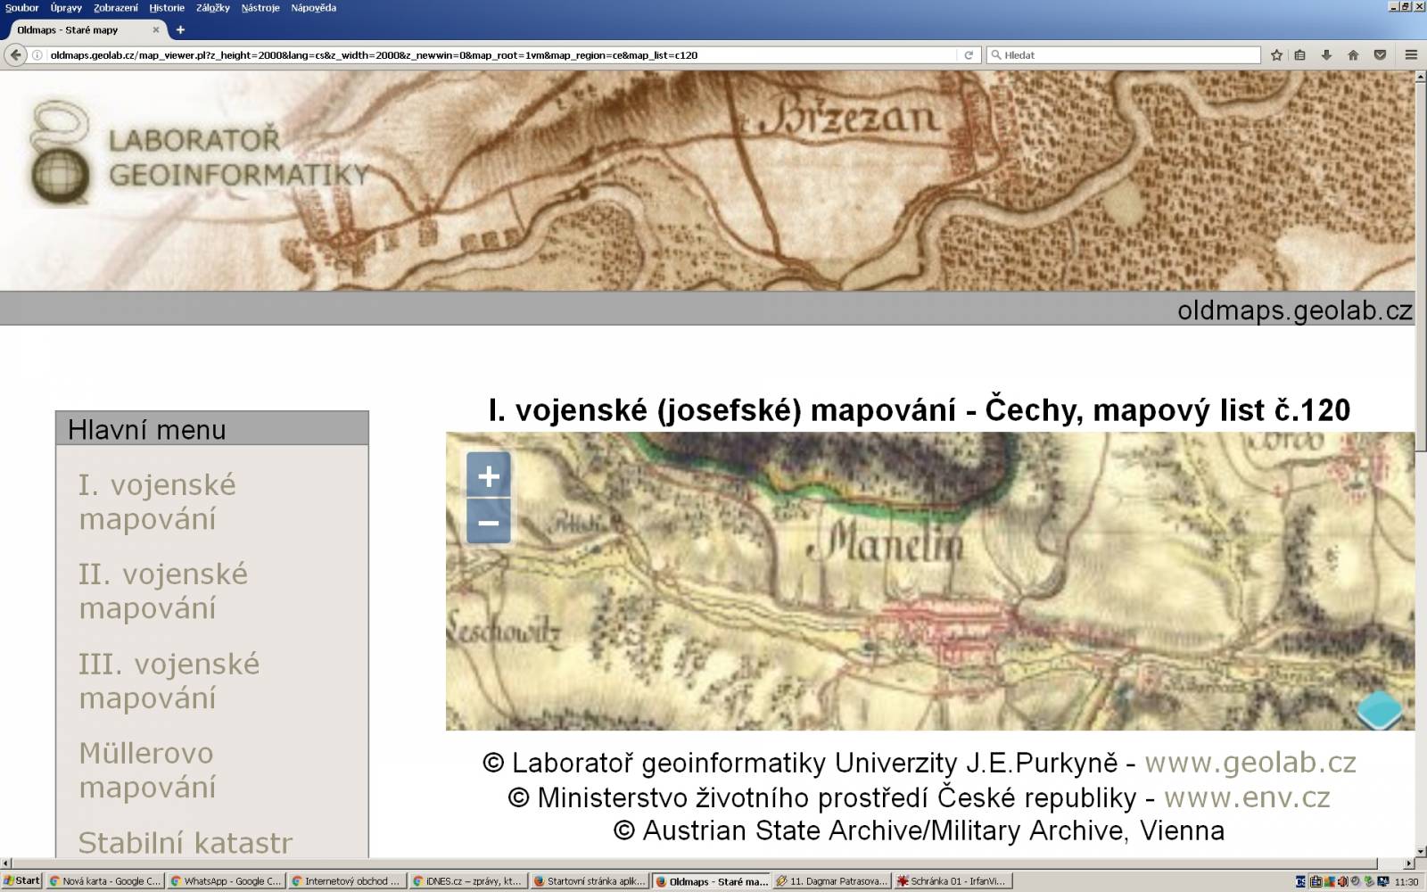Open the Firefox hamburger menu
The image size is (1427, 892).
(x=1411, y=55)
